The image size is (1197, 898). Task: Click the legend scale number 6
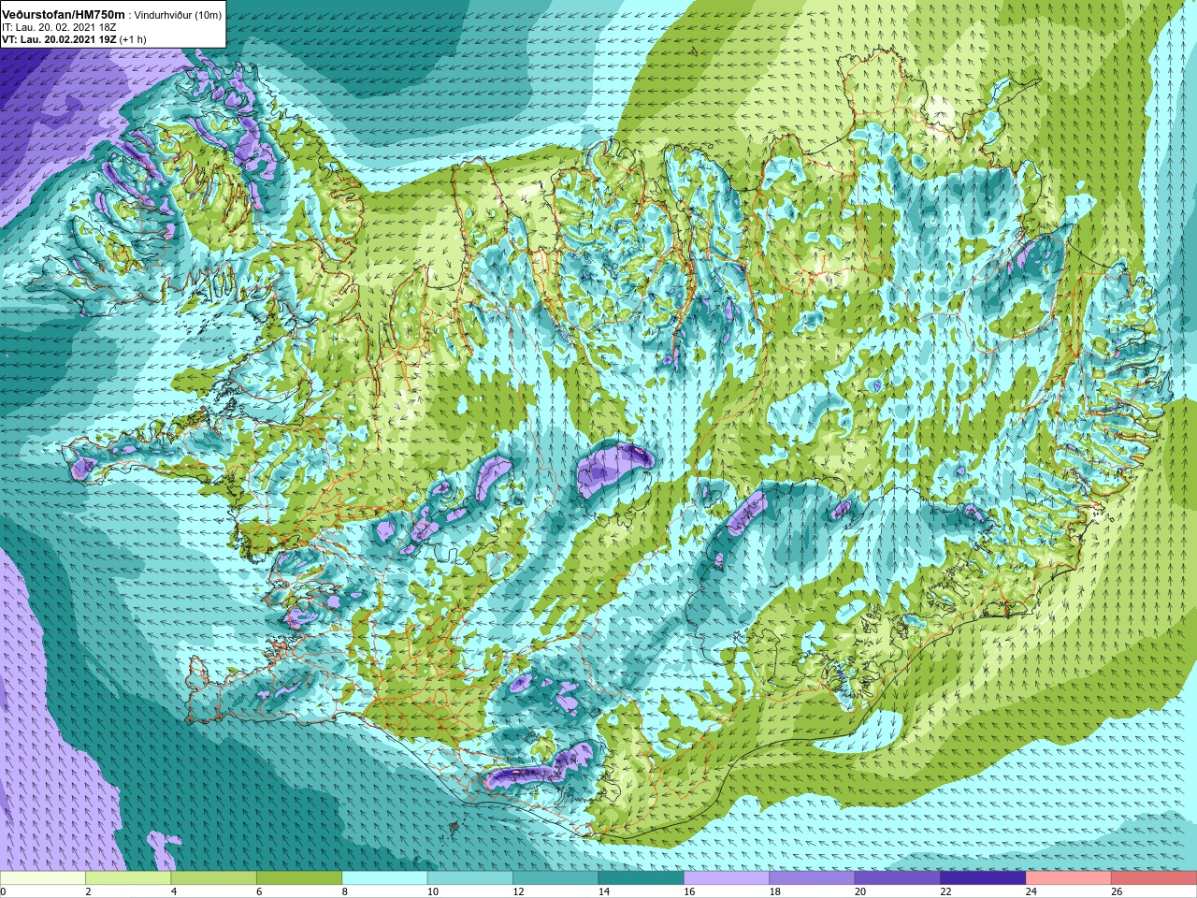pyautogui.click(x=259, y=891)
